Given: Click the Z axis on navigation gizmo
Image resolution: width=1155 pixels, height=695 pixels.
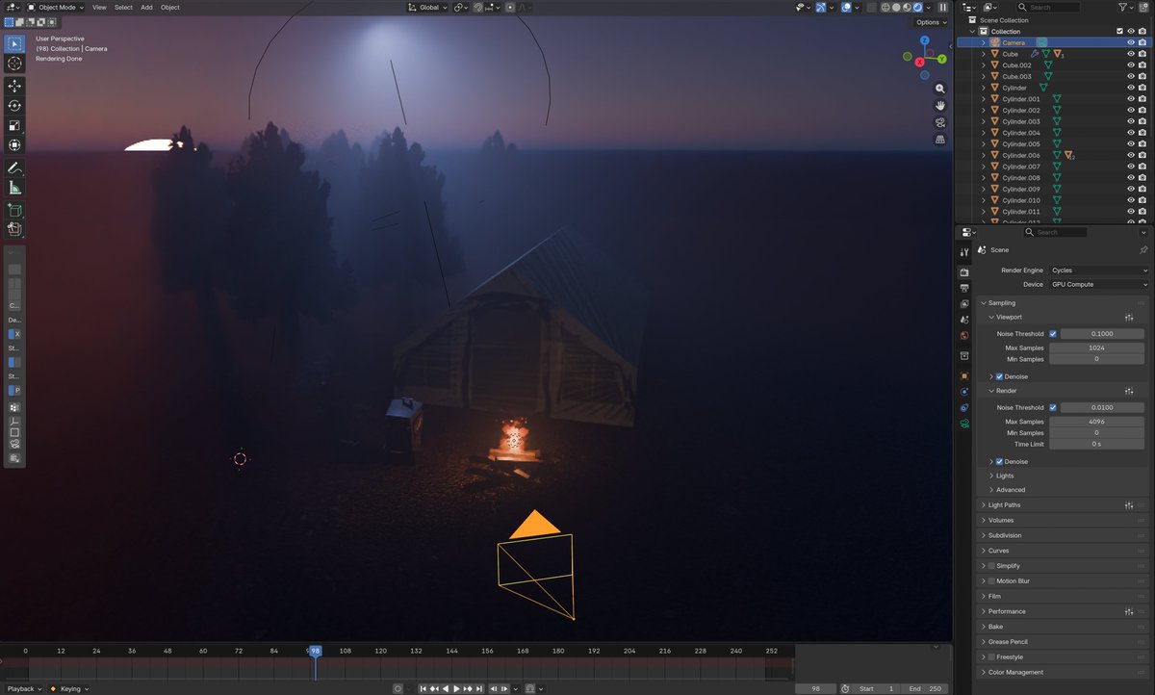Looking at the screenshot, I should pyautogui.click(x=924, y=41).
